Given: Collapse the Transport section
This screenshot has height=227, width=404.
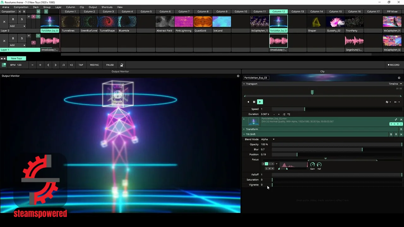Looking at the screenshot, I should point(244,84).
